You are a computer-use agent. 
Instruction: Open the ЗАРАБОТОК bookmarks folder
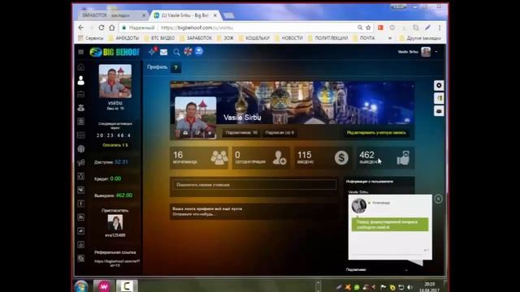point(196,38)
